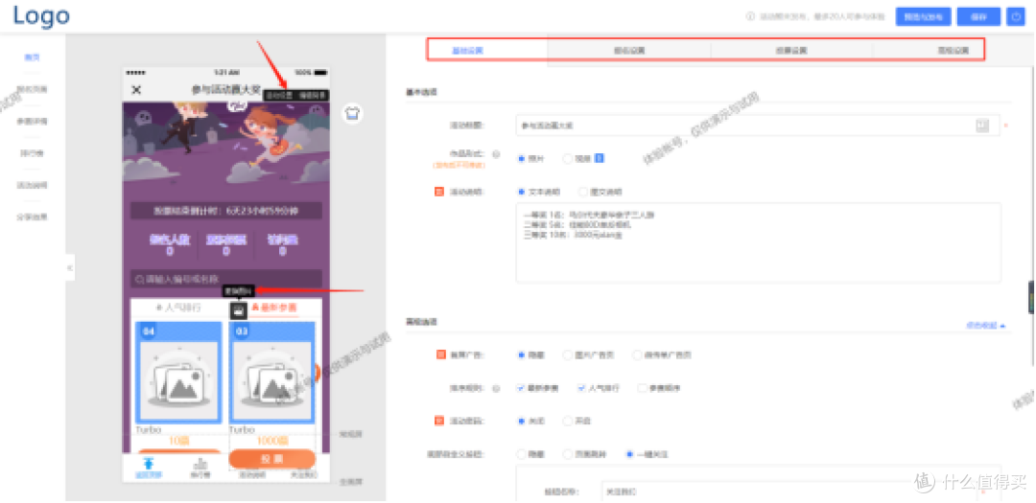Set splash ad to Hidden
Screen dimensions: 1036x503
point(522,355)
